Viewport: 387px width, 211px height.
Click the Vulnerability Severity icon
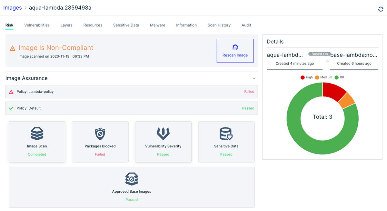(163, 134)
